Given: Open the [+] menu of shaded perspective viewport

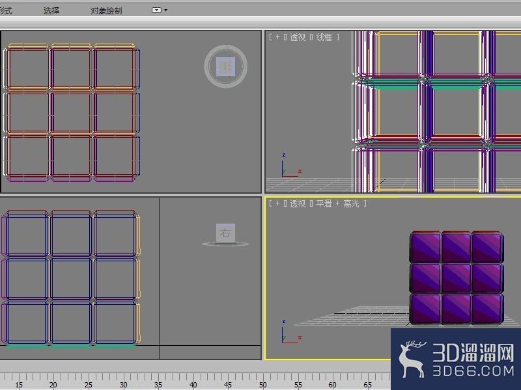Looking at the screenshot, I should 278,203.
